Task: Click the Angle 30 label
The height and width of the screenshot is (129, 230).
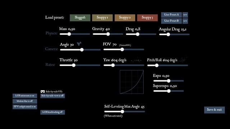Action: 67,44
